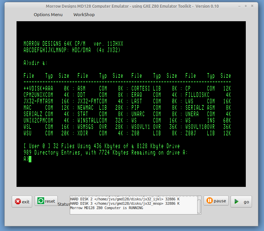Click the status log scrollbar
264x231 pixels.
click(x=199, y=206)
